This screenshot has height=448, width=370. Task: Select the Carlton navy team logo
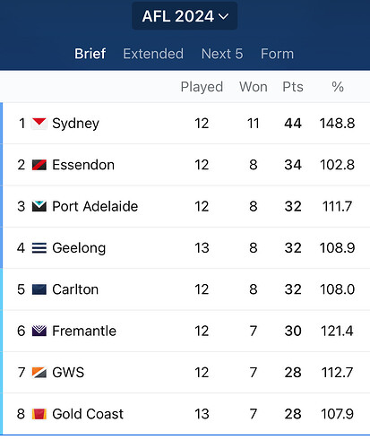click(x=39, y=289)
